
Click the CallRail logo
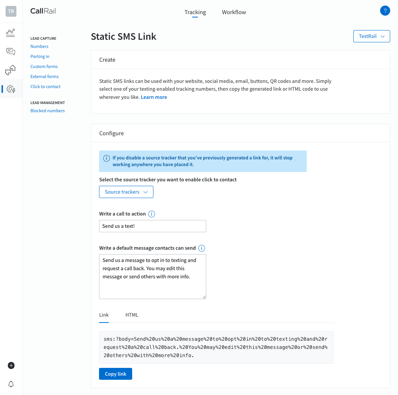coord(43,11)
